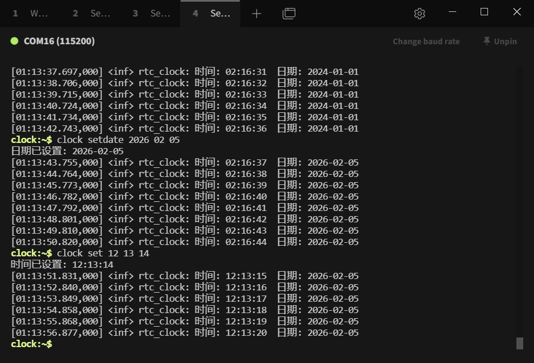
Task: Switch to tab number 2
Action: pyautogui.click(x=90, y=14)
